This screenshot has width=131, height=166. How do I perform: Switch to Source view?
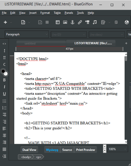(x=67, y=150)
